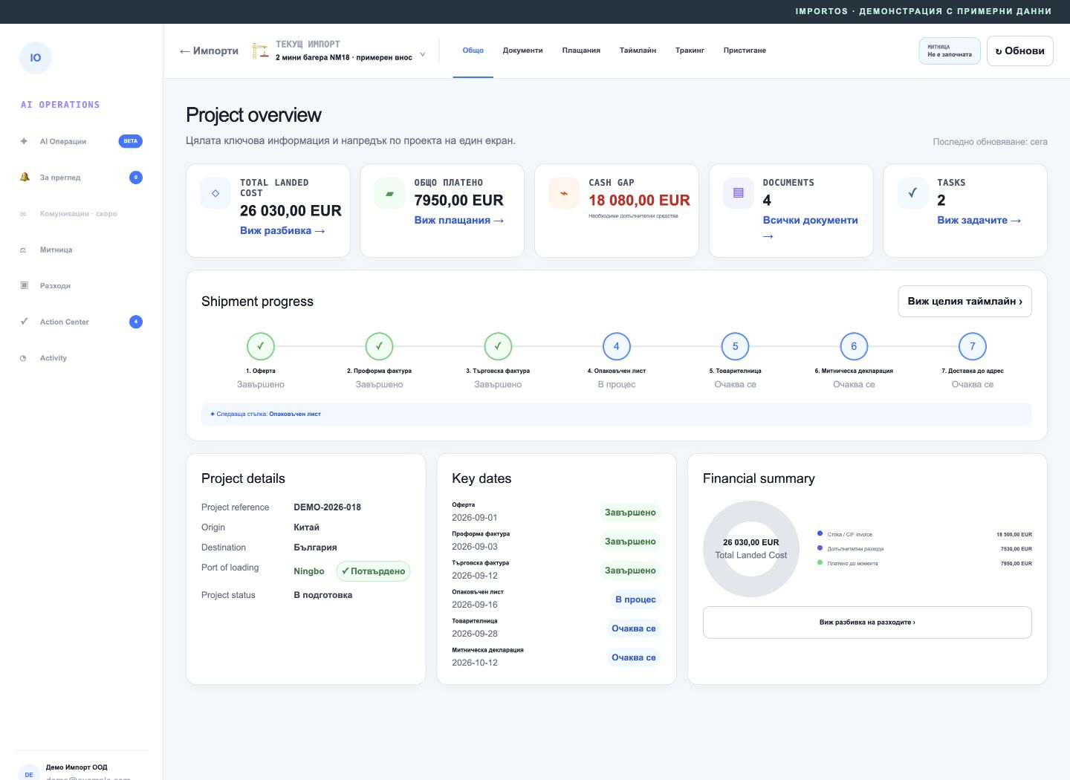Viewport: 1070px width, 780px height.
Task: Click the financial summary donut chart
Action: tap(751, 549)
